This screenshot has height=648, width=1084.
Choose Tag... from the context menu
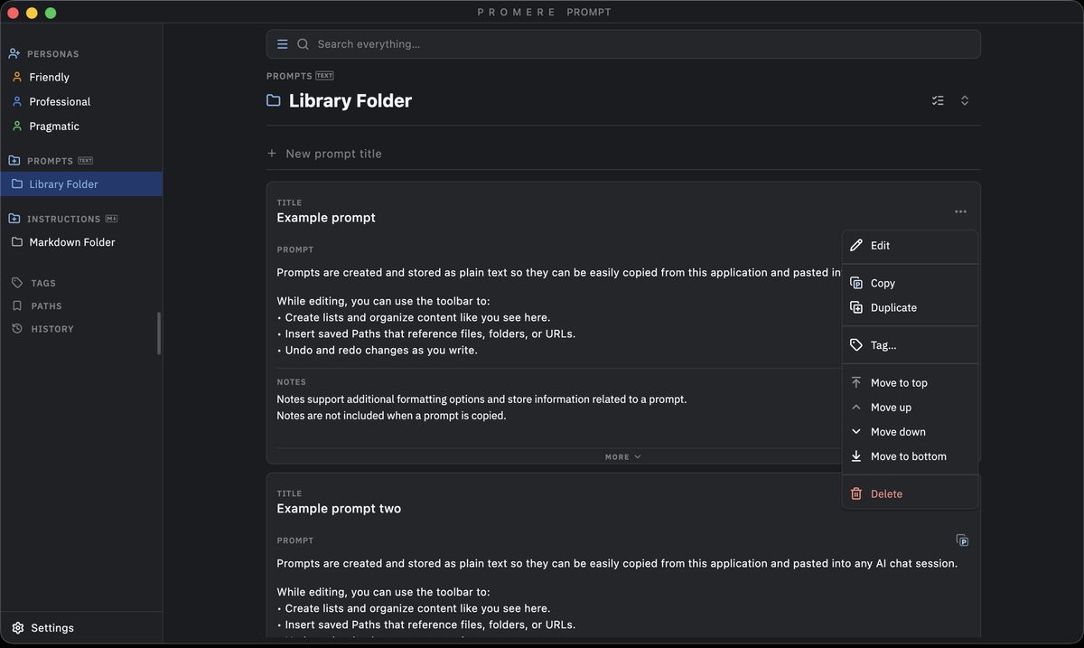click(x=911, y=345)
